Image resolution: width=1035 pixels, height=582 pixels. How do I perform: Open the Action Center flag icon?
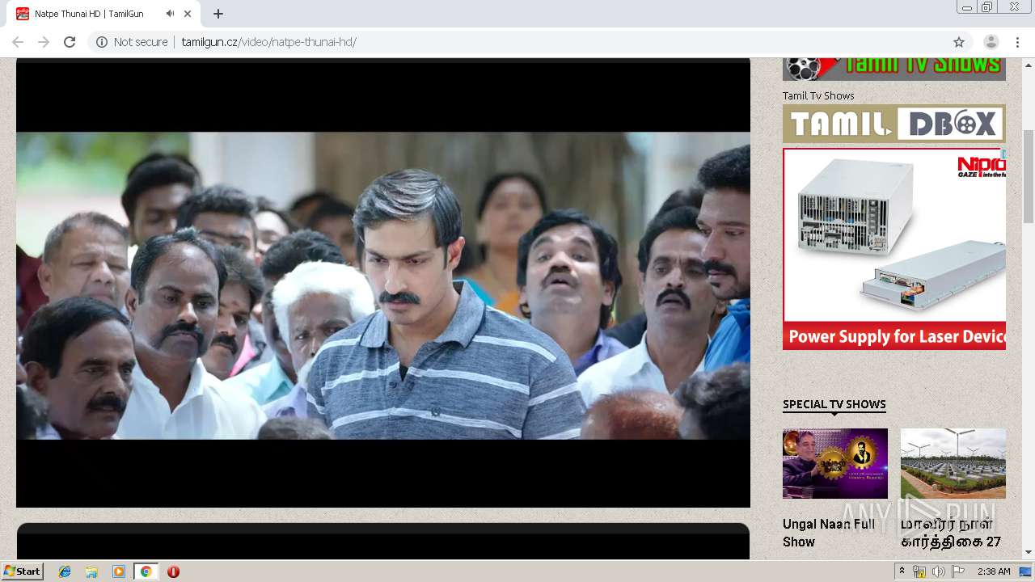[957, 571]
